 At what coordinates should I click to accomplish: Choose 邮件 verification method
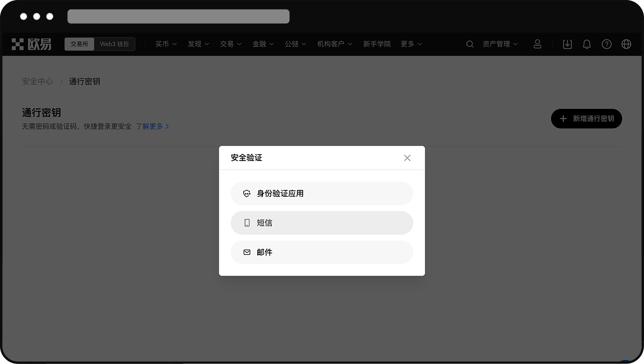click(322, 252)
